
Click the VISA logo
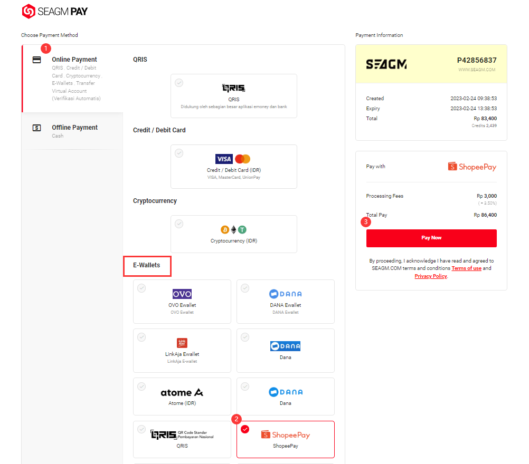pyautogui.click(x=224, y=159)
